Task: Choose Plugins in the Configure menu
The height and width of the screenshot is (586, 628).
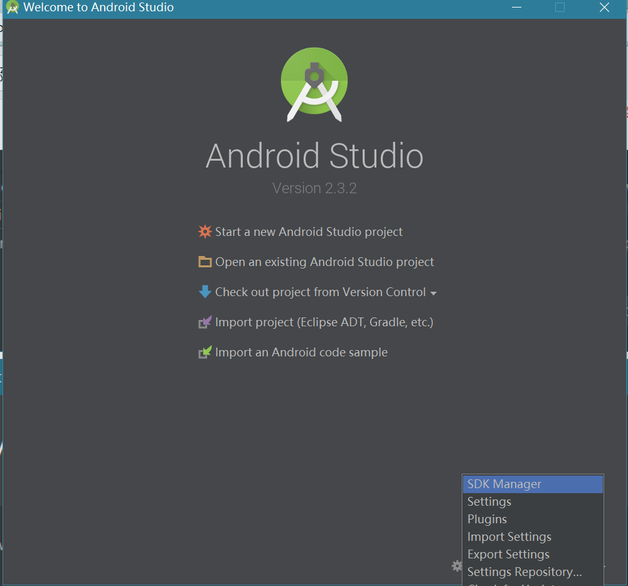Action: point(487,519)
